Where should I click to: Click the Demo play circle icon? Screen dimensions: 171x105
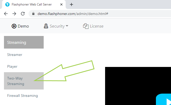[x=14, y=26]
